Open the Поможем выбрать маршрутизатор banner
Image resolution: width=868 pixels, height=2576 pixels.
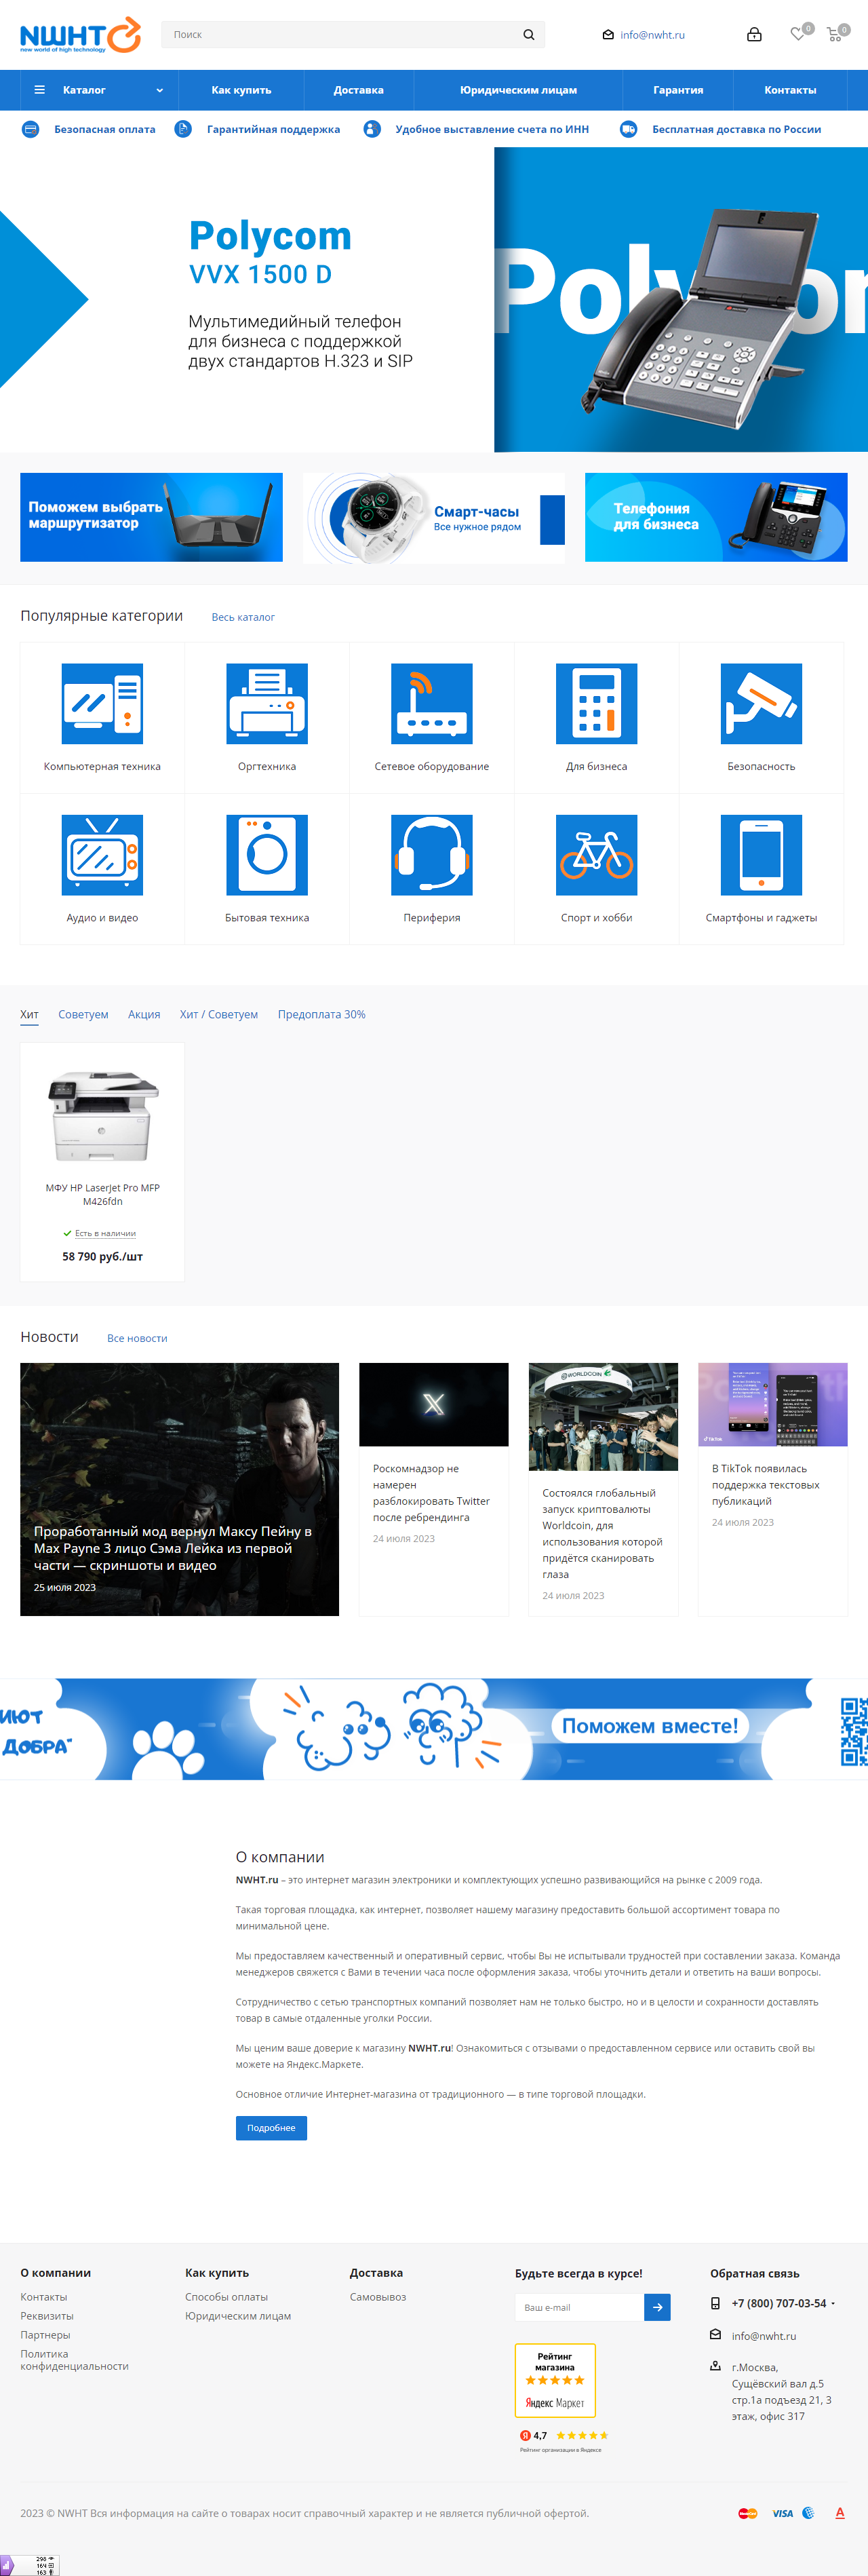pos(151,517)
